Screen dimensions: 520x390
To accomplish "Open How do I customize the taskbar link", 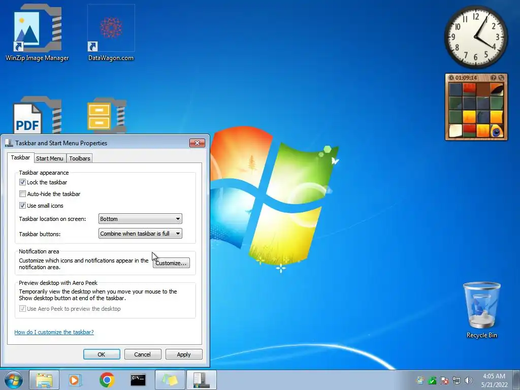I will pos(54,332).
